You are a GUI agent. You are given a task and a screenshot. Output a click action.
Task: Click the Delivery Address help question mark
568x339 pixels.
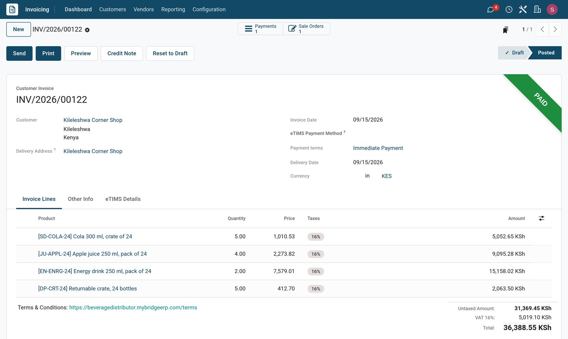(x=55, y=149)
